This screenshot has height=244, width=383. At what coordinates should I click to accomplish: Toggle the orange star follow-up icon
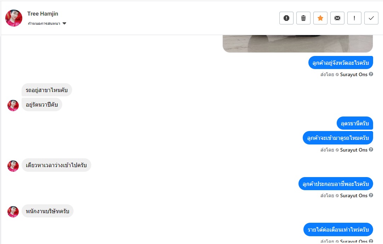(x=320, y=18)
